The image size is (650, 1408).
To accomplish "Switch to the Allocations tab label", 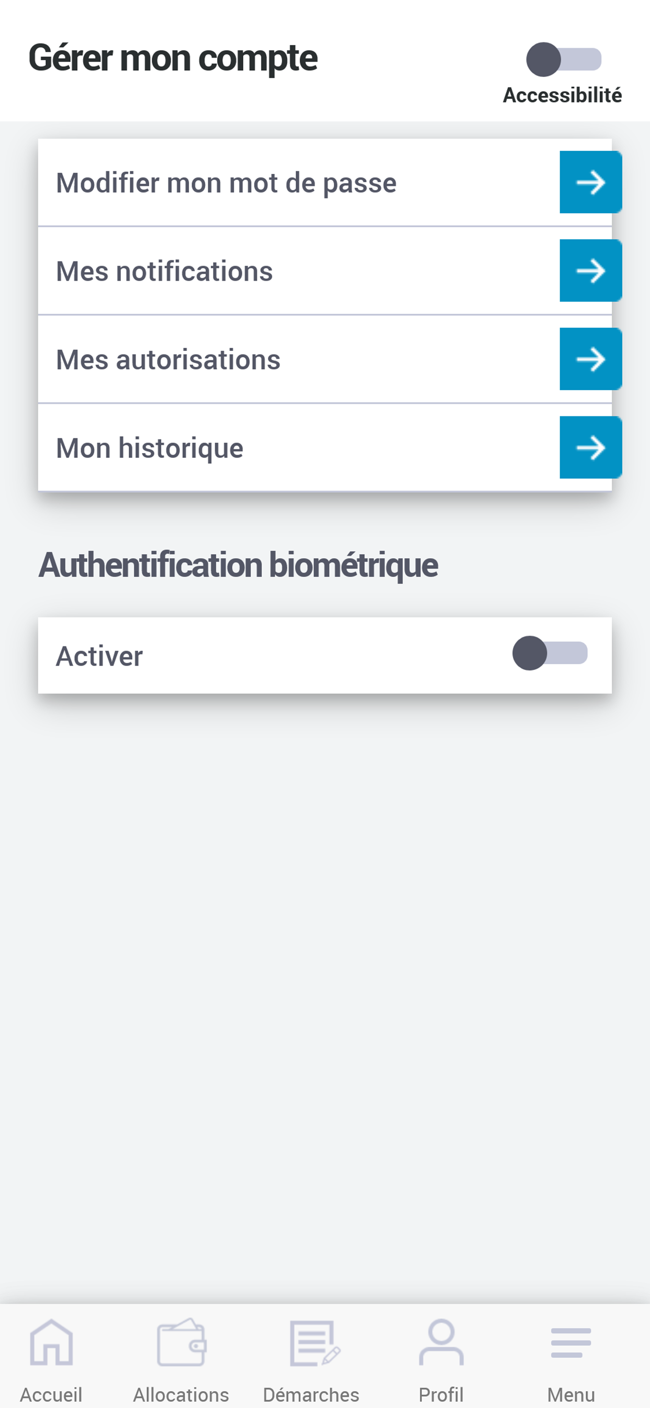I will [182, 1394].
